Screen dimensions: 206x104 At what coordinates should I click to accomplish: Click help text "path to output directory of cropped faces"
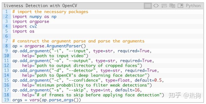pyautogui.click(x=87, y=66)
